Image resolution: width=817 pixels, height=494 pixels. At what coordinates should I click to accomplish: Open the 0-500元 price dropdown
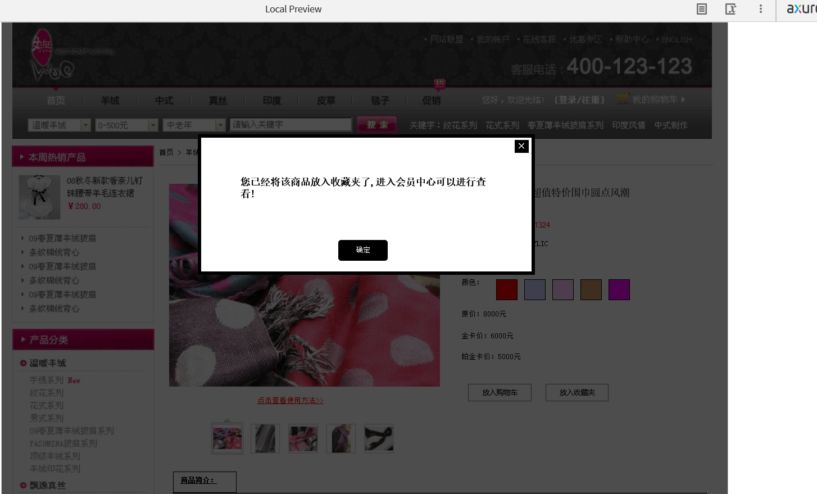point(126,125)
